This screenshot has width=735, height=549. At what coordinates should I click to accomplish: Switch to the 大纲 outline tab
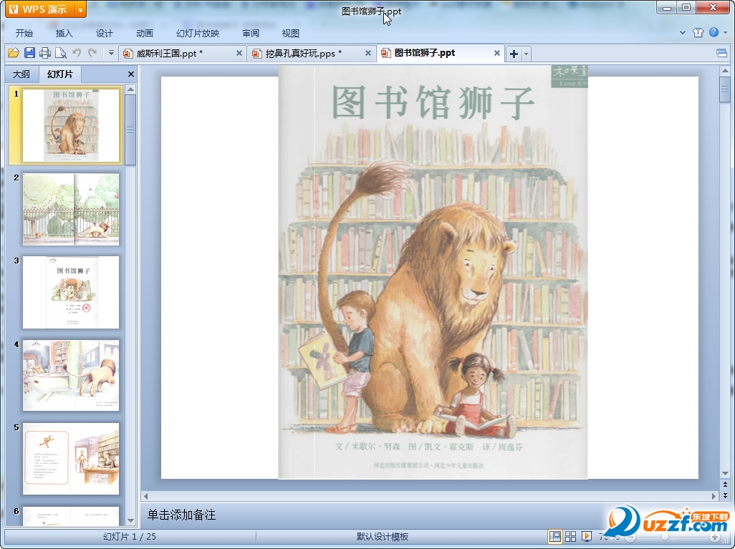coord(21,74)
